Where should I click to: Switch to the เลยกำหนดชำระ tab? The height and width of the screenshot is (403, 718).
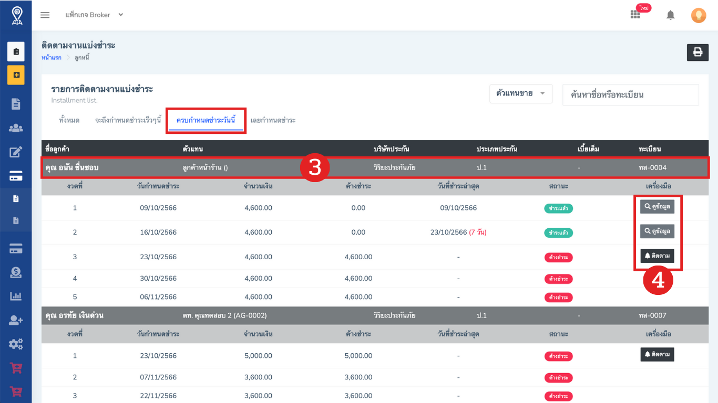[x=273, y=120]
